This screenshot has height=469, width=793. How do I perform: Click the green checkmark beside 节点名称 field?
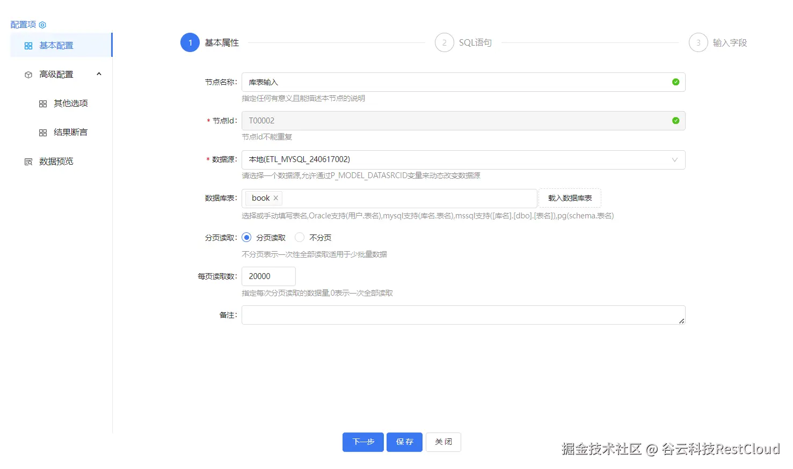coord(675,82)
